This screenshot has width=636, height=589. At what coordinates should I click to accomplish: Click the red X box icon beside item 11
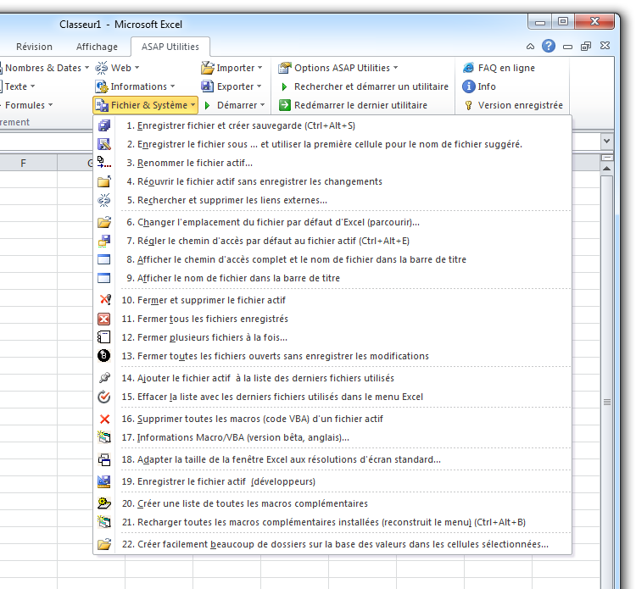[x=104, y=319]
